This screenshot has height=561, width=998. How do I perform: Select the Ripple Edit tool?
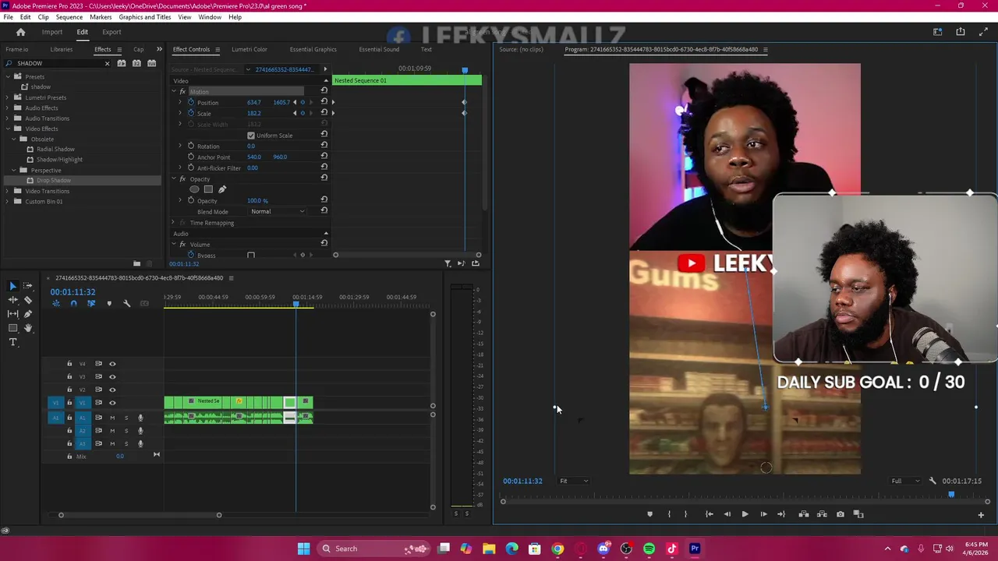pos(13,300)
